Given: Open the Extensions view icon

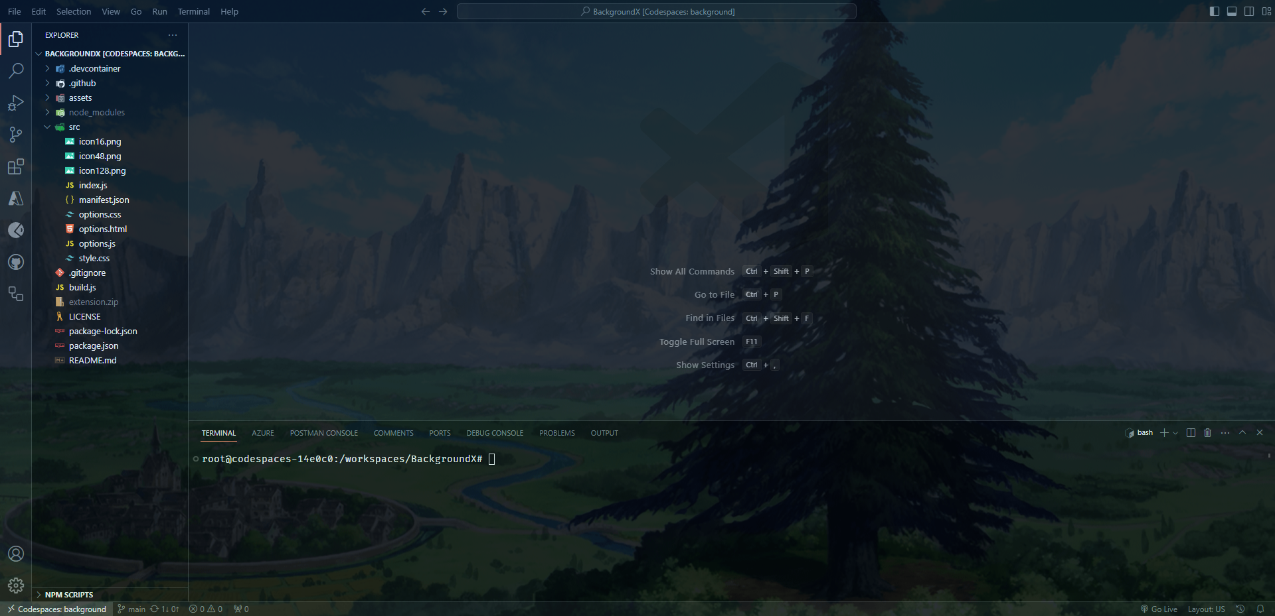Looking at the screenshot, I should click(16, 166).
